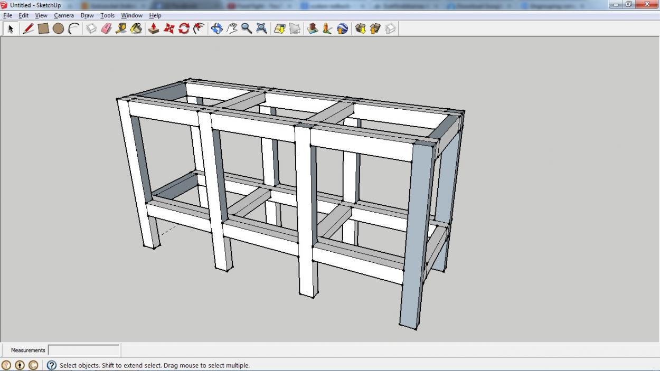Image resolution: width=660 pixels, height=371 pixels.
Task: Choose the Push/Pull tool
Action: click(154, 28)
